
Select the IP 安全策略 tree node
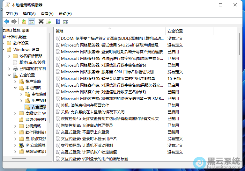click(35, 145)
